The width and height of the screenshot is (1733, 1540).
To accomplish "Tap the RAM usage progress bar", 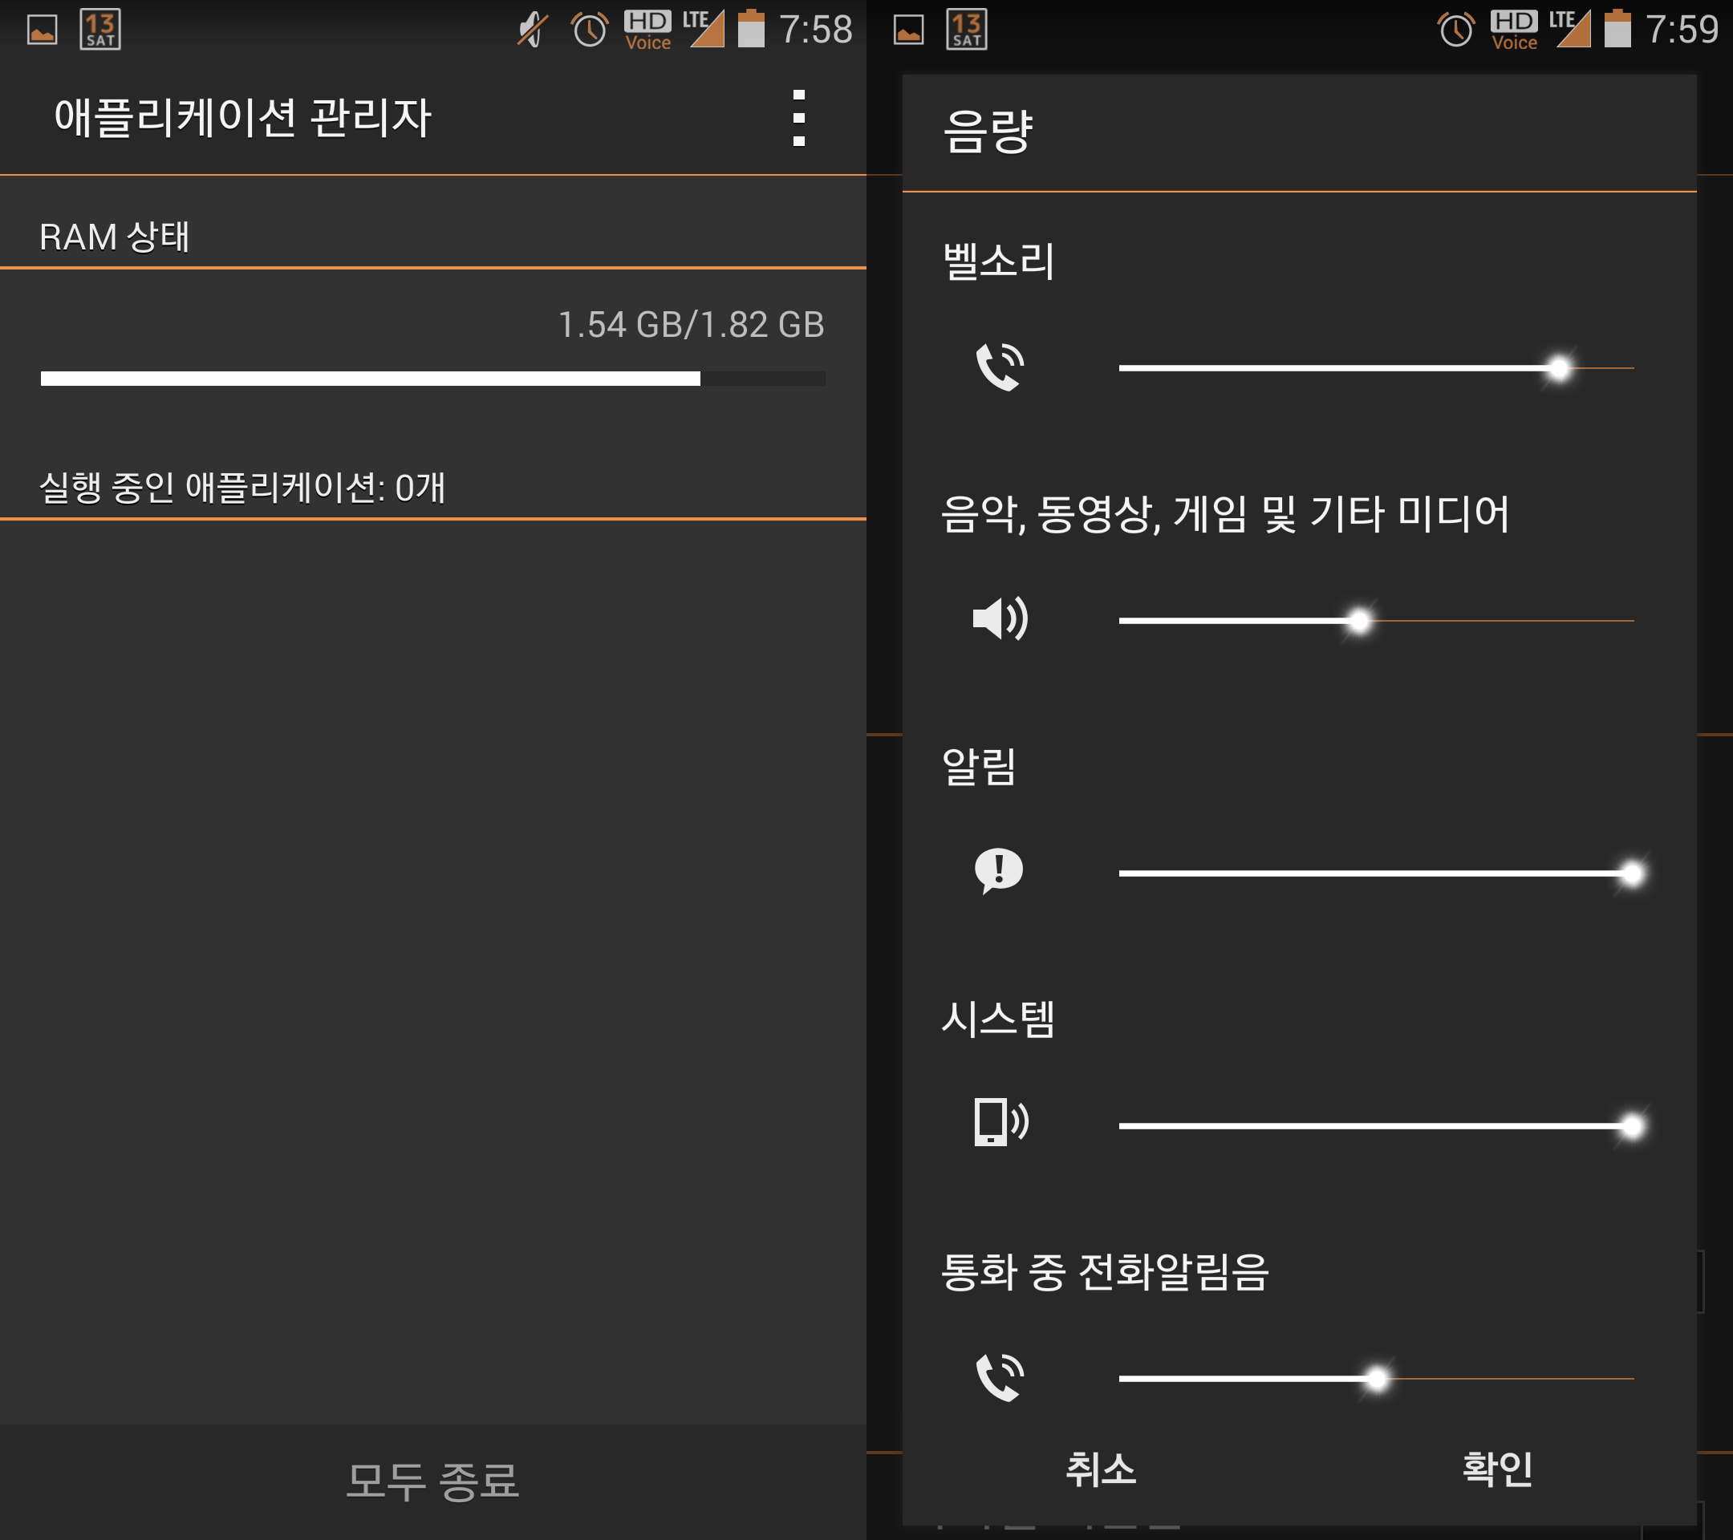I will tap(432, 379).
